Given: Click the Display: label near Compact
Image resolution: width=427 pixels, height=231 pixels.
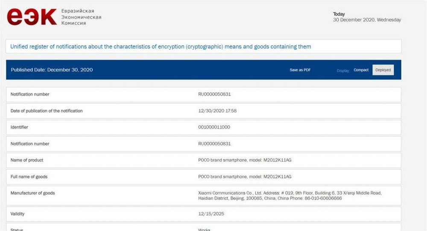Looking at the screenshot, I should pos(343,70).
